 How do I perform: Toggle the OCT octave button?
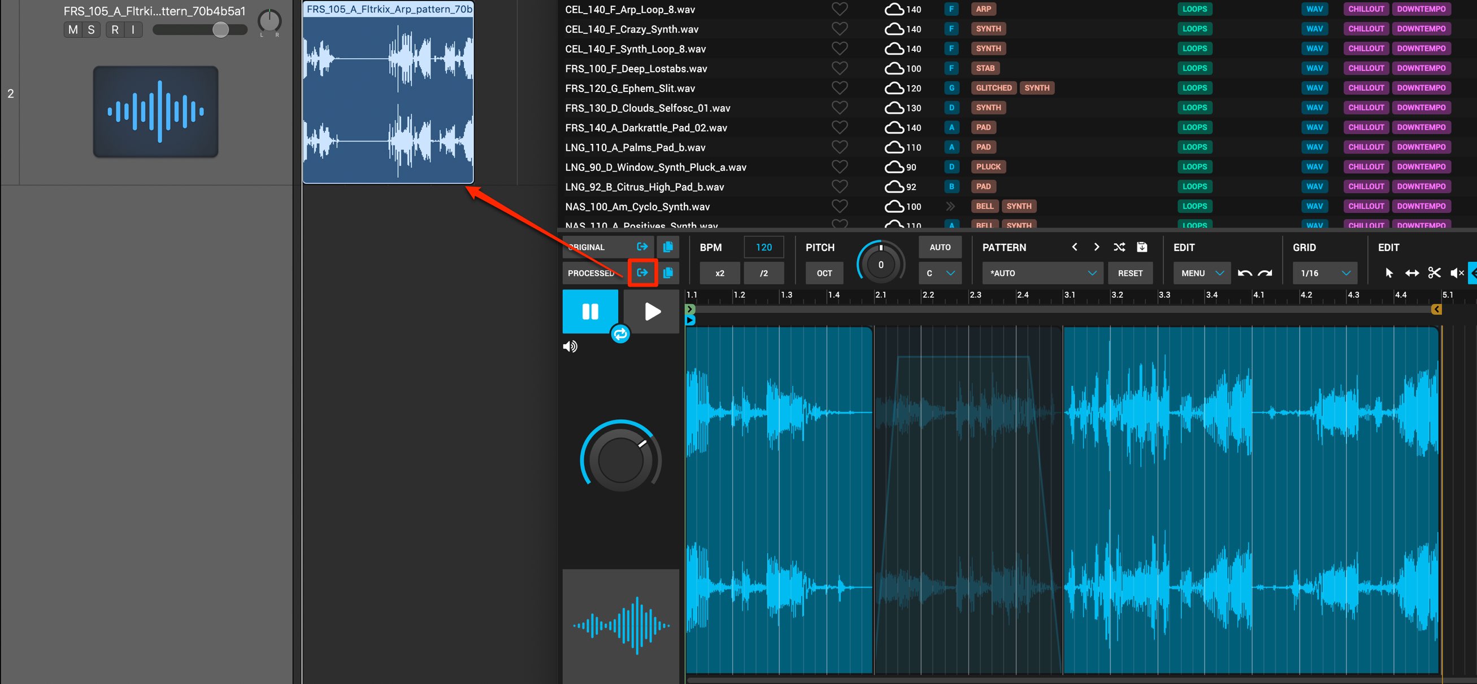coord(824,273)
